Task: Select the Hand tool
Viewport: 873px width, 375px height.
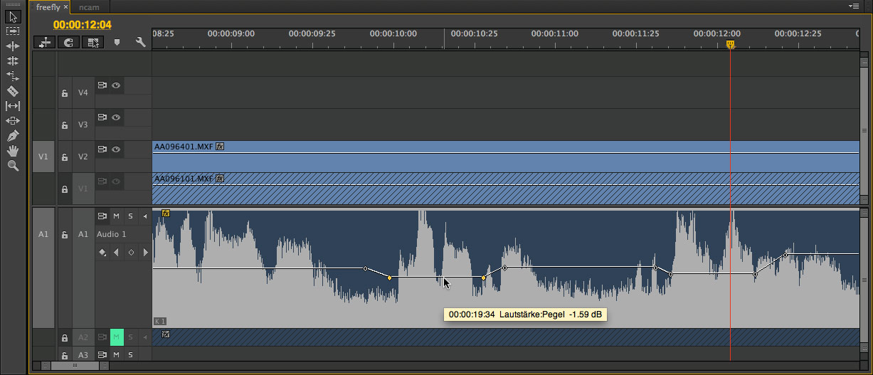Action: coord(12,151)
